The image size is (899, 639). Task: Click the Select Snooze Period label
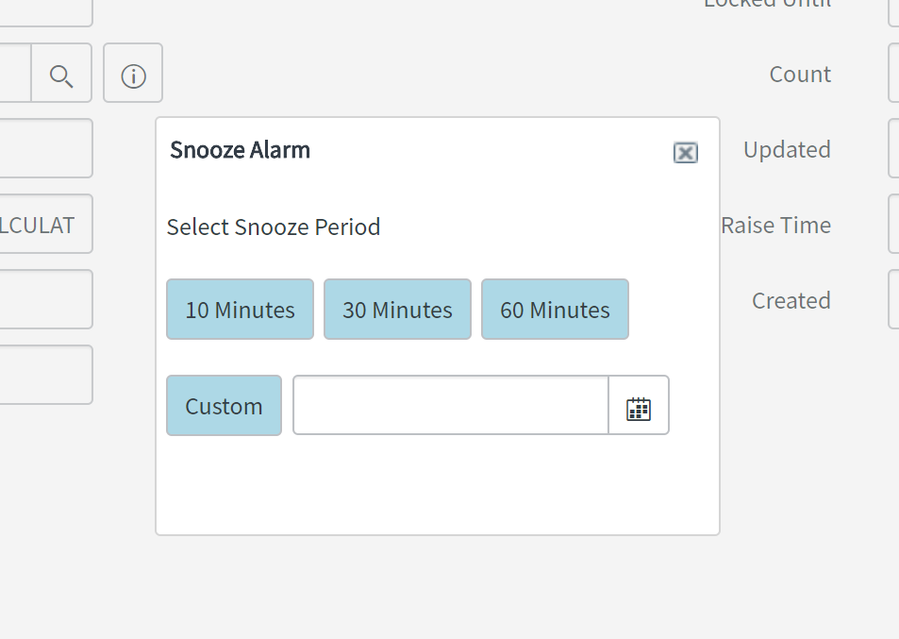click(274, 227)
